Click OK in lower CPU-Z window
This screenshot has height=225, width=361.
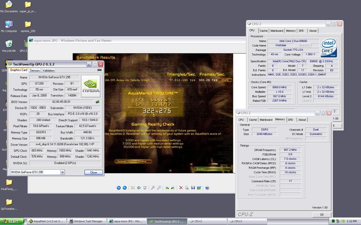322,215
